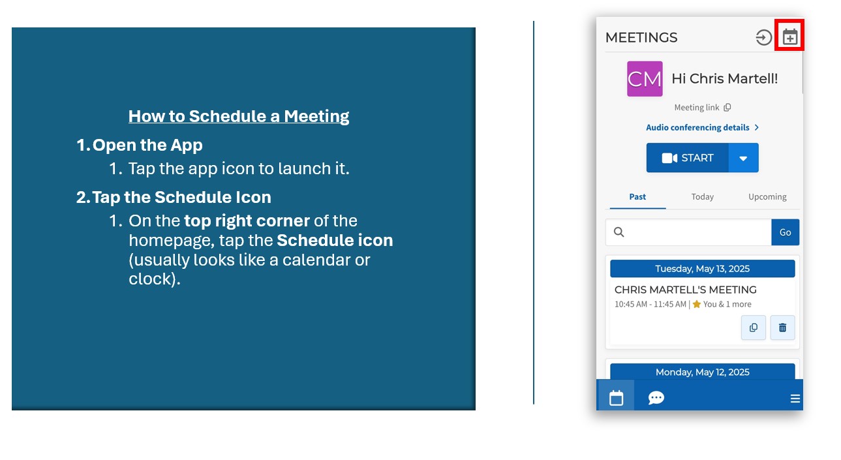841x460 pixels.
Task: Click the copy icon on Chris Martell's meeting
Action: coord(753,328)
